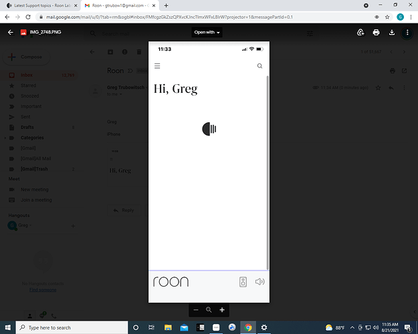The width and height of the screenshot is (418, 334).
Task: Reload the page in Chrome
Action: (x=28, y=17)
